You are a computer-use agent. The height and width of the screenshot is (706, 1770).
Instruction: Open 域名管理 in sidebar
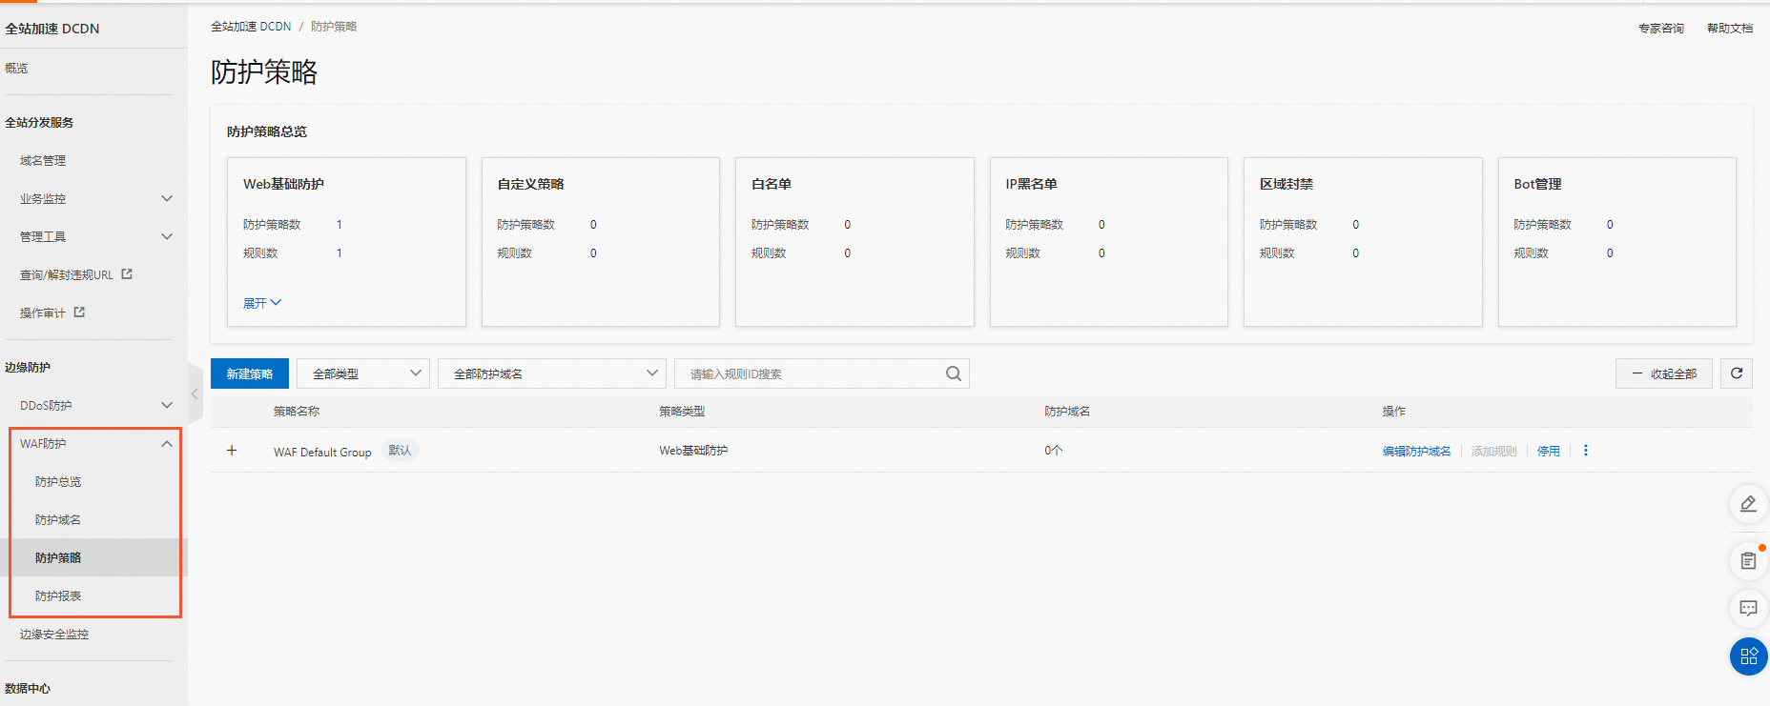click(43, 161)
